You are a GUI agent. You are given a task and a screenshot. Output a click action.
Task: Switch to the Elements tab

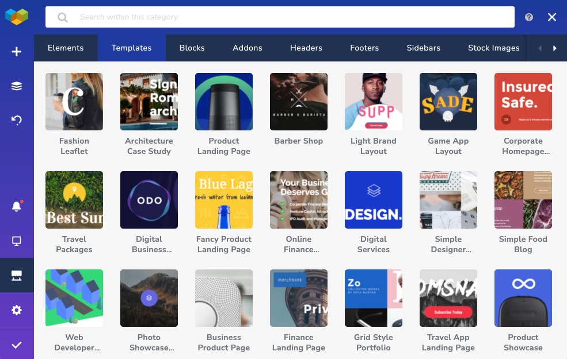click(66, 48)
